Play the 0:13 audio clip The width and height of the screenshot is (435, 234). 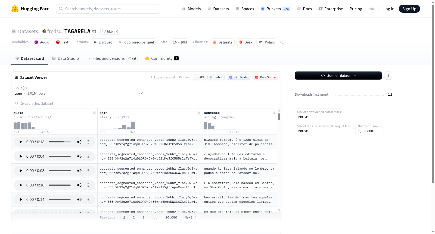(21, 142)
